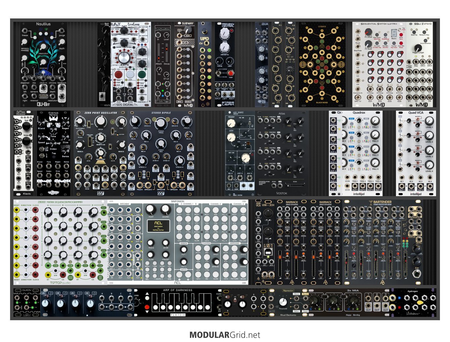The width and height of the screenshot is (450, 342).
Task: Adjust the Quadrax FALL 4 knob
Action: [x=375, y=163]
